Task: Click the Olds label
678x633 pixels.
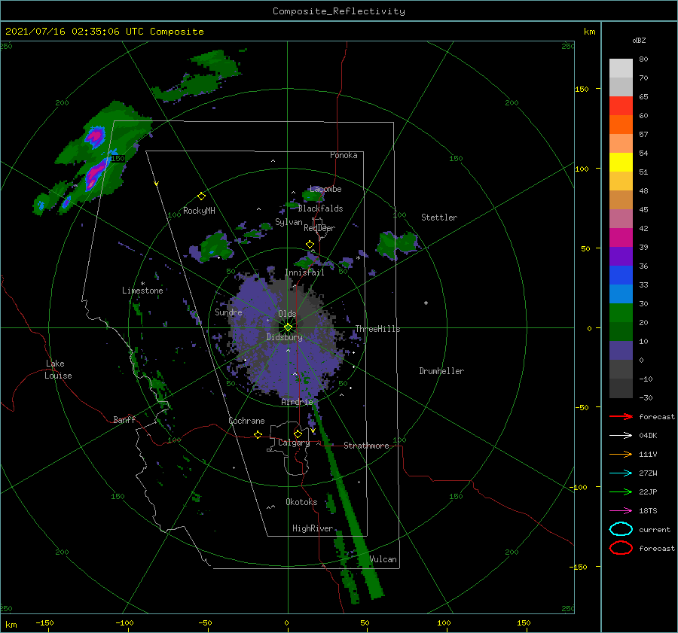Action: [x=287, y=314]
